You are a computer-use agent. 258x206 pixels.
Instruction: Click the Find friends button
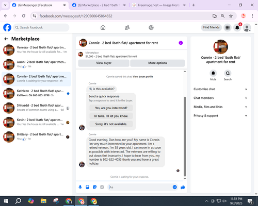coord(211,27)
